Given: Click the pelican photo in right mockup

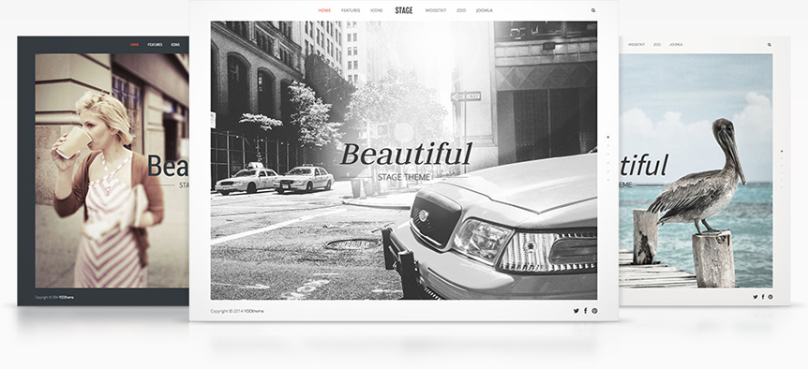Looking at the screenshot, I should tap(696, 170).
